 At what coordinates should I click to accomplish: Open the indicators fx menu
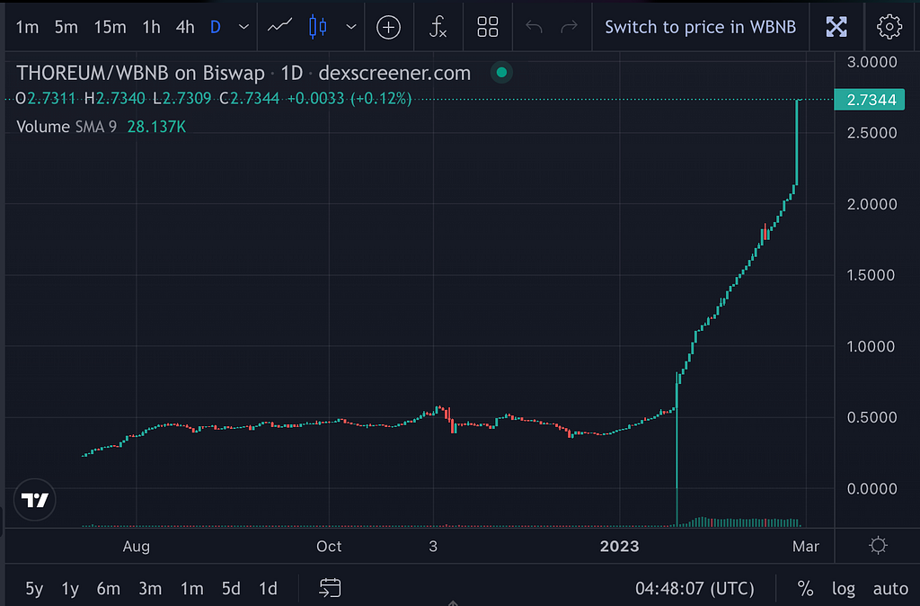tap(438, 27)
